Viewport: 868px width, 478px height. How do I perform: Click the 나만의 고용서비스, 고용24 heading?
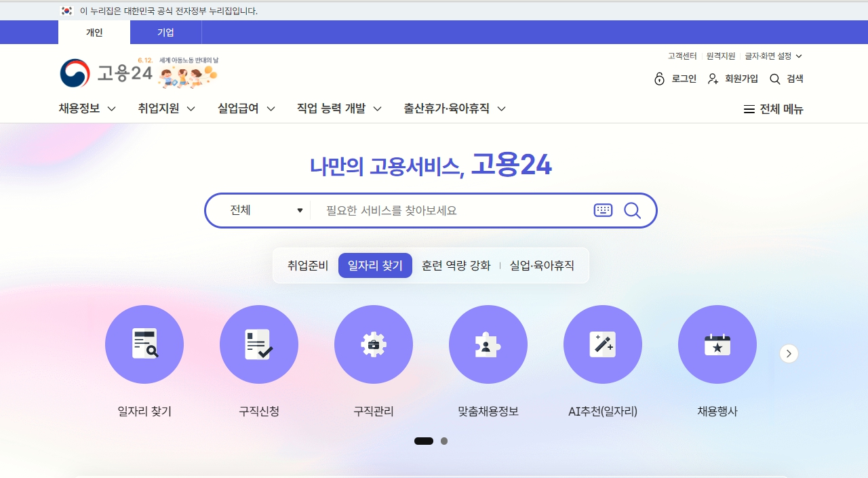(431, 165)
